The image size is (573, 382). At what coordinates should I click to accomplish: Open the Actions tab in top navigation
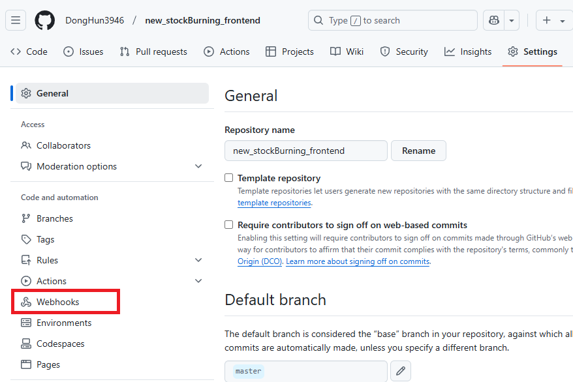tap(226, 51)
